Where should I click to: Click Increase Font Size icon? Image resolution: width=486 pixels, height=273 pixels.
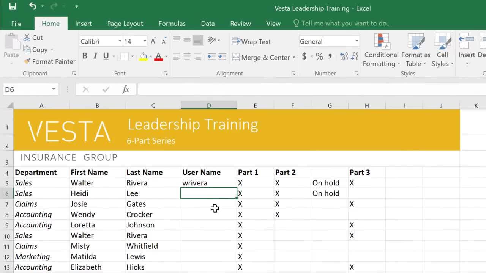point(153,41)
